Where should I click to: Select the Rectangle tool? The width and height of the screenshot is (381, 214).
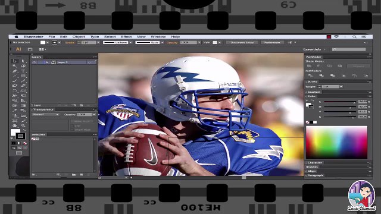click(x=23, y=76)
